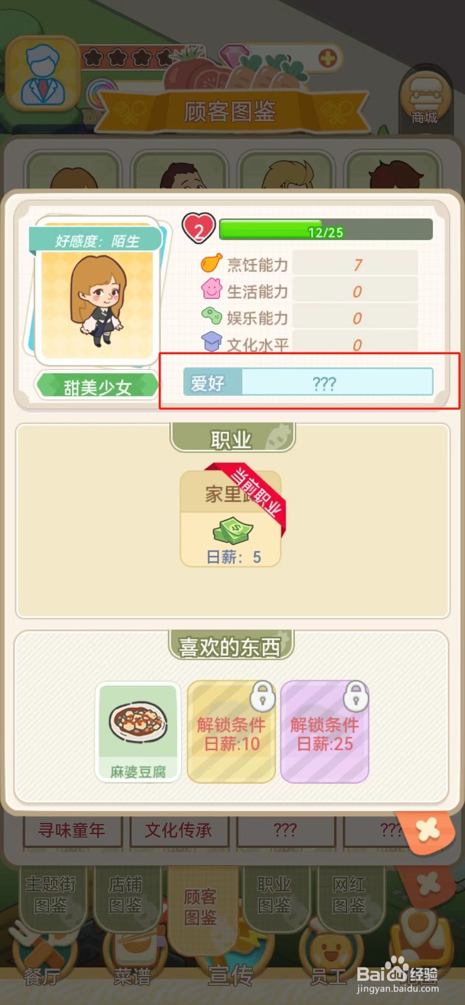Select the 麻婆豆腐 favorite dish card
This screenshot has width=465, height=1005.
(138, 732)
